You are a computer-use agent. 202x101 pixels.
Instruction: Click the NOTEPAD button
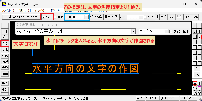(x=191, y=17)
